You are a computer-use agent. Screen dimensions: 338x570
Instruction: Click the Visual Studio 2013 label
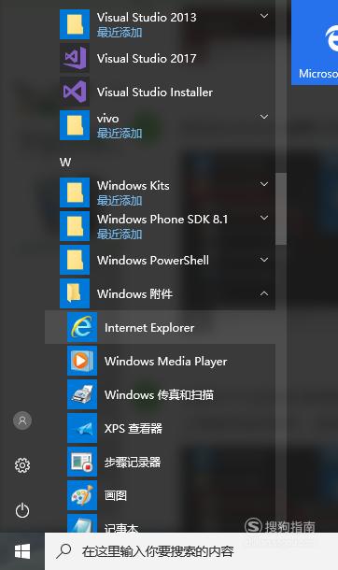point(147,17)
